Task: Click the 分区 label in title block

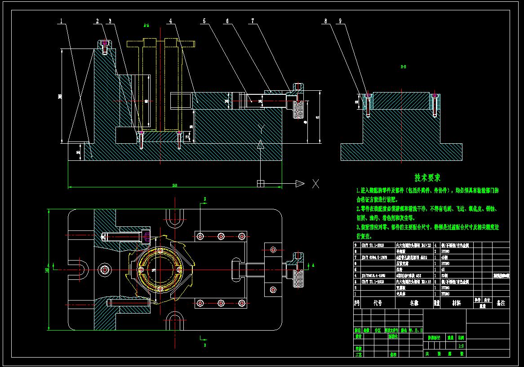Action: pyautogui.click(x=377, y=330)
